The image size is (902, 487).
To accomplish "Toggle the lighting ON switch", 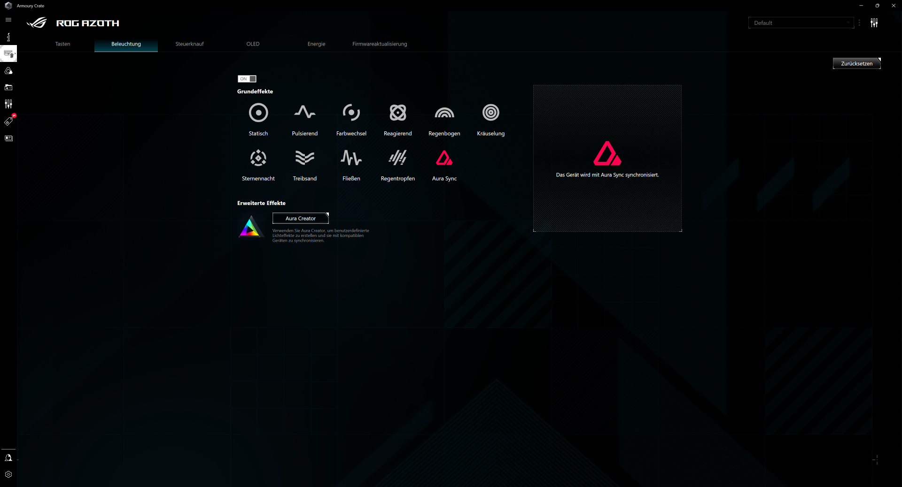I will [x=247, y=79].
